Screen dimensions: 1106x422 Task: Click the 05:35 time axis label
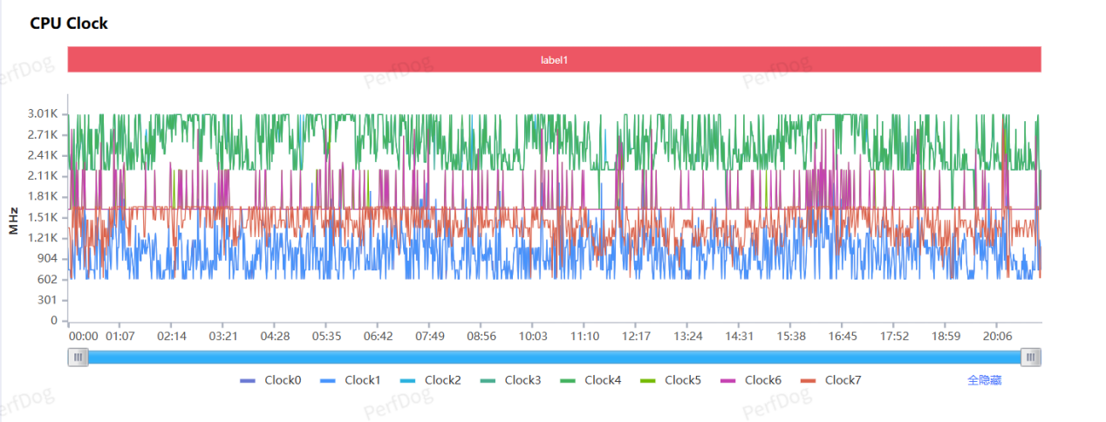pyautogui.click(x=327, y=337)
